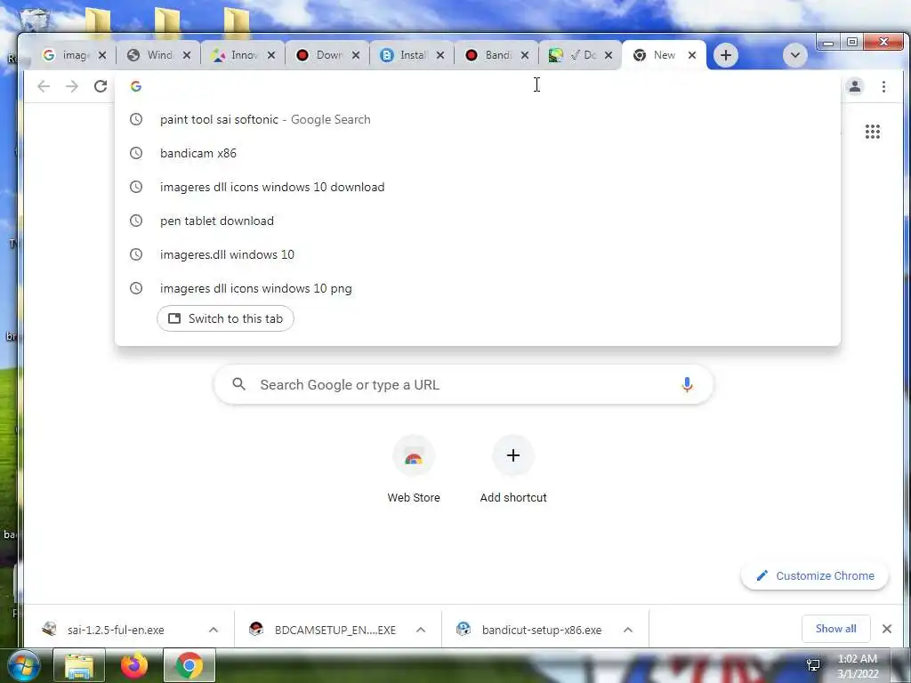This screenshot has height=683, width=911.
Task: Select 'imageres dll icons windows 10 download' suggestion
Action: click(x=478, y=187)
